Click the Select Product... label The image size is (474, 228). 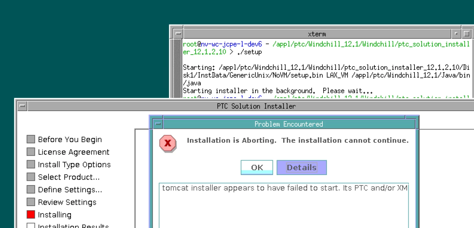pyautogui.click(x=69, y=177)
